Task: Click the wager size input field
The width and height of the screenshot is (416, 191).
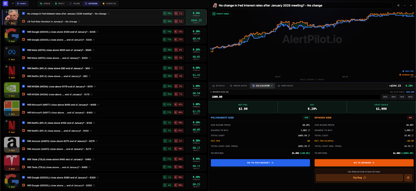Action: (295, 97)
